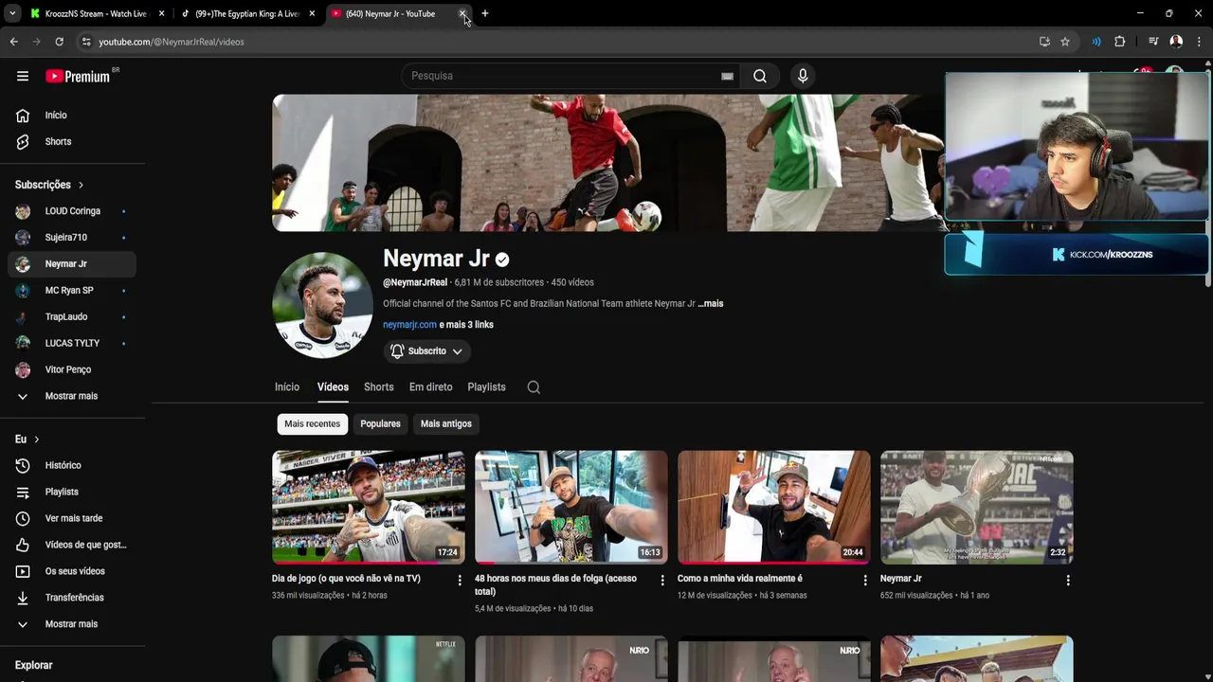The width and height of the screenshot is (1213, 682).
Task: Expand Mostrar mais under subscriptions
Action: (72, 396)
